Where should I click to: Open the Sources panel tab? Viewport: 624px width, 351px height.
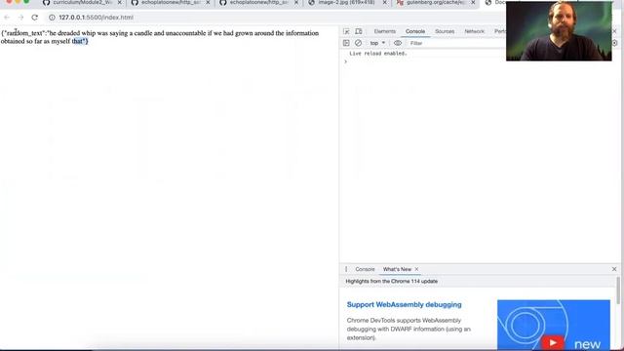click(445, 31)
